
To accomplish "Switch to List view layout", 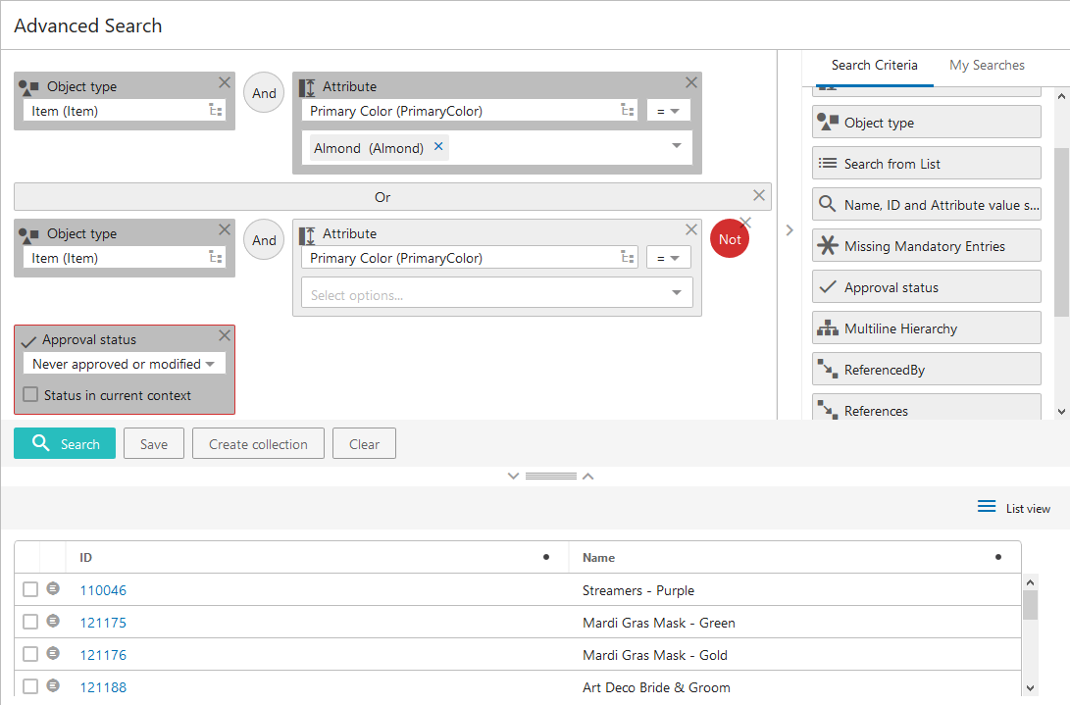I will point(1014,508).
